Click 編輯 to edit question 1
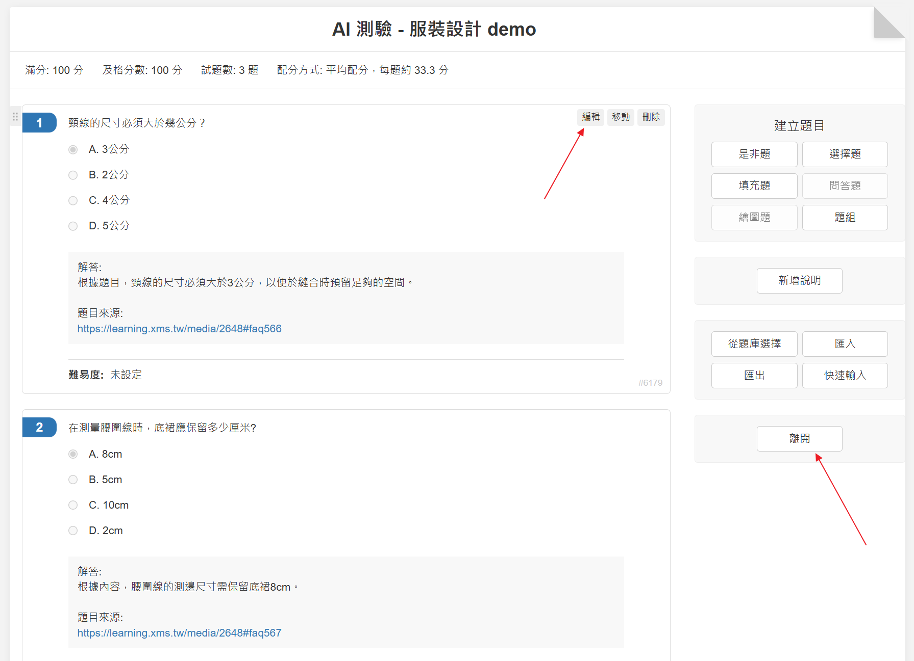 (x=590, y=117)
